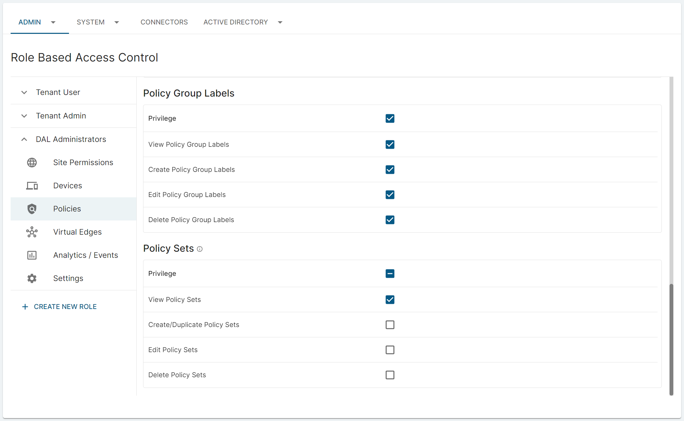Click the globe icon for Site Permissions

click(x=32, y=163)
